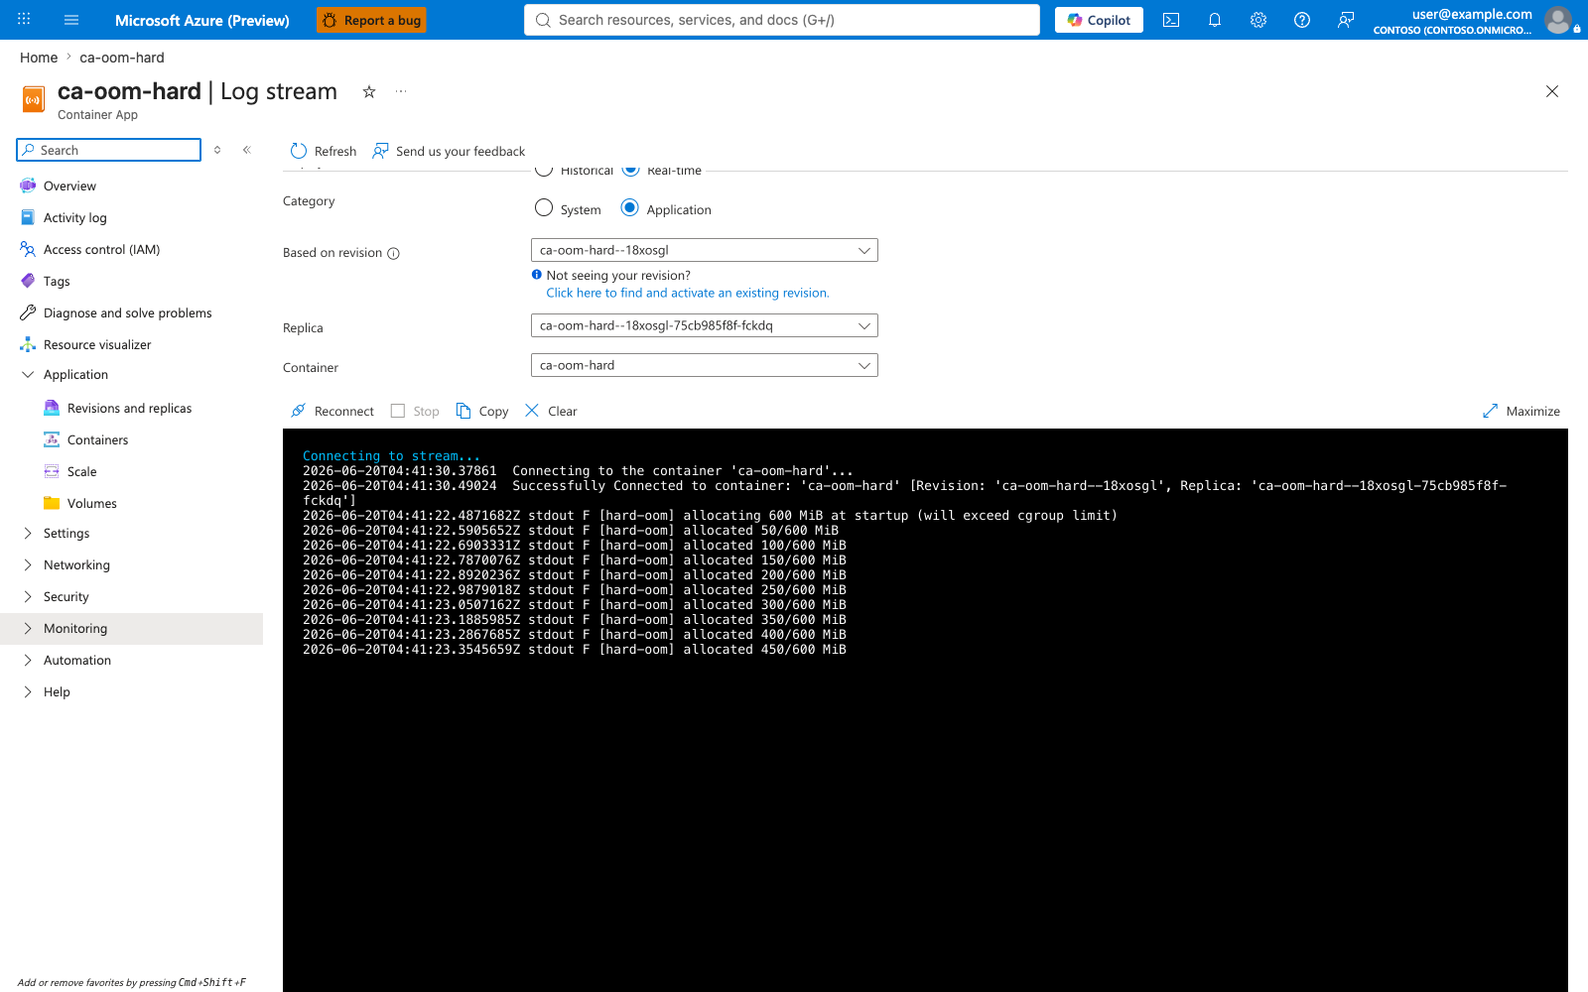This screenshot has width=1588, height=992.
Task: Open Revisions and replicas
Action: click(x=131, y=408)
